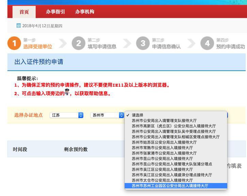Select step 2 gray circle icon

tap(78, 43)
